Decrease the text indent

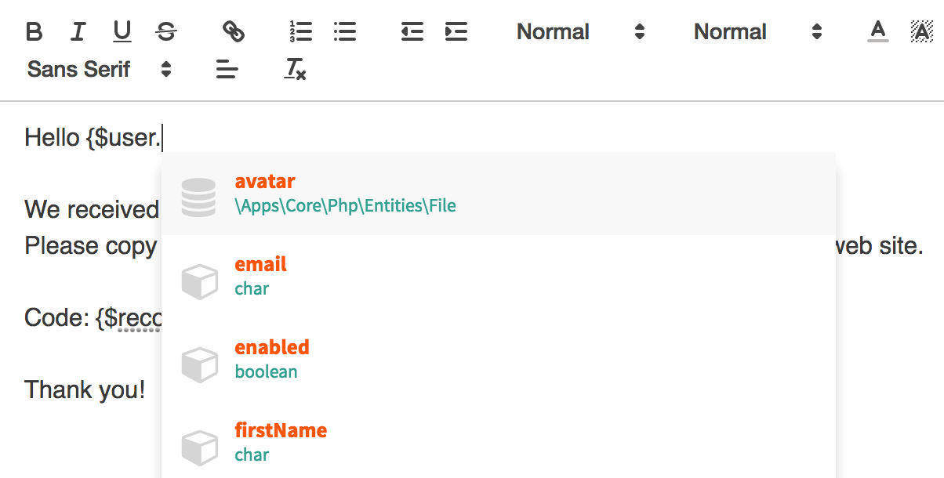[x=412, y=32]
